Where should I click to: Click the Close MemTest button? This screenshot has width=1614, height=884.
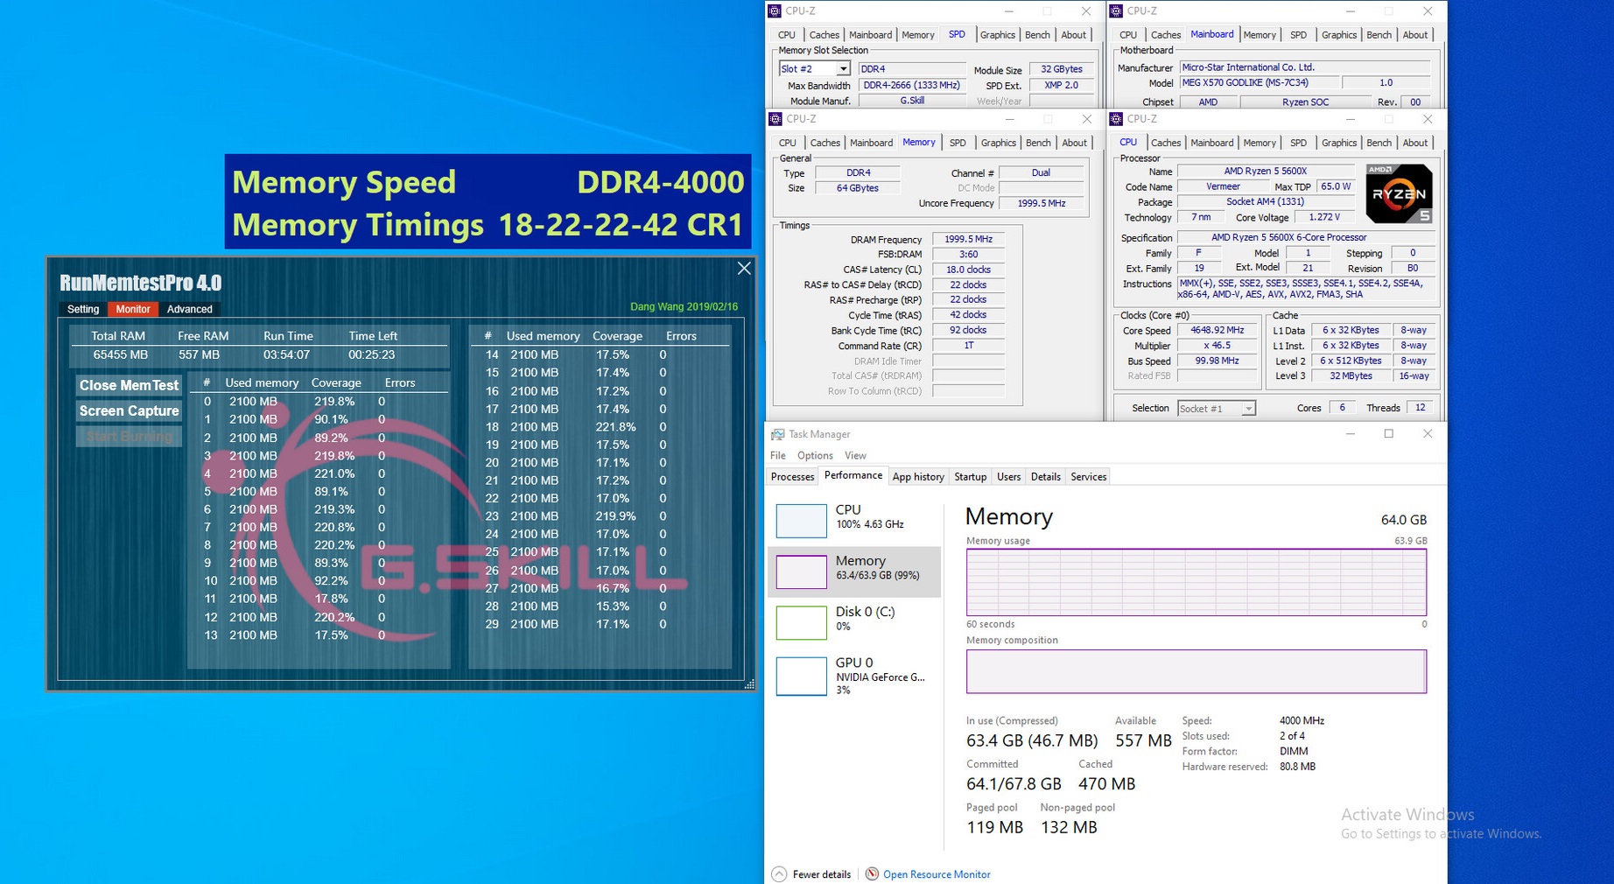129,385
